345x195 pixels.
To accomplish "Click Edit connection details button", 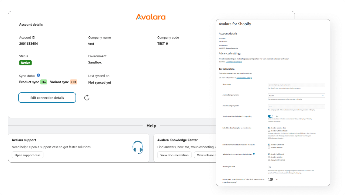I will (47, 98).
